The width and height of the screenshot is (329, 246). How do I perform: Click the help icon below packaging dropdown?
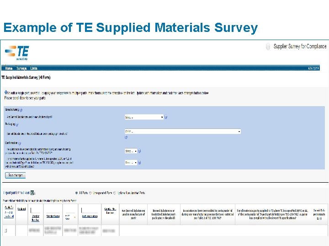(126, 138)
